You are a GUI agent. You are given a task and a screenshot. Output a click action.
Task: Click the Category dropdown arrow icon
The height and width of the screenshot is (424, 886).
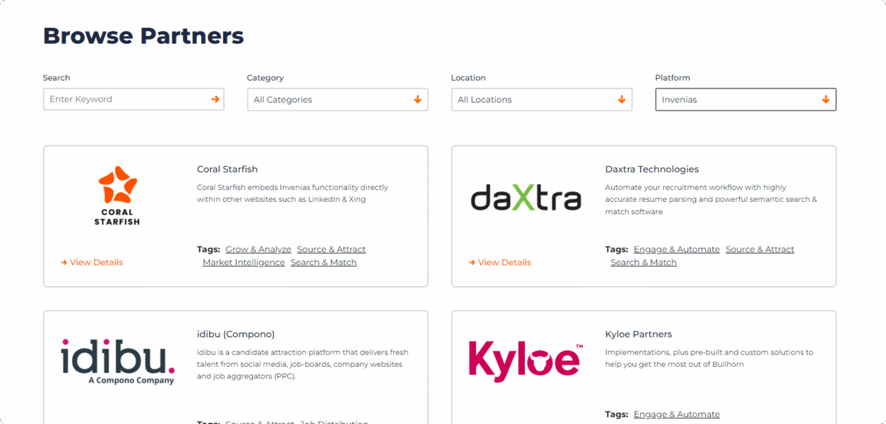coord(418,99)
